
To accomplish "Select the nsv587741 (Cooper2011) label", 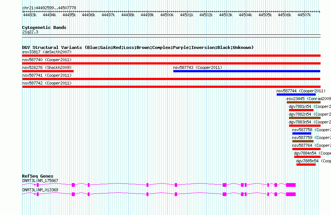I will pyautogui.click(x=46, y=75).
